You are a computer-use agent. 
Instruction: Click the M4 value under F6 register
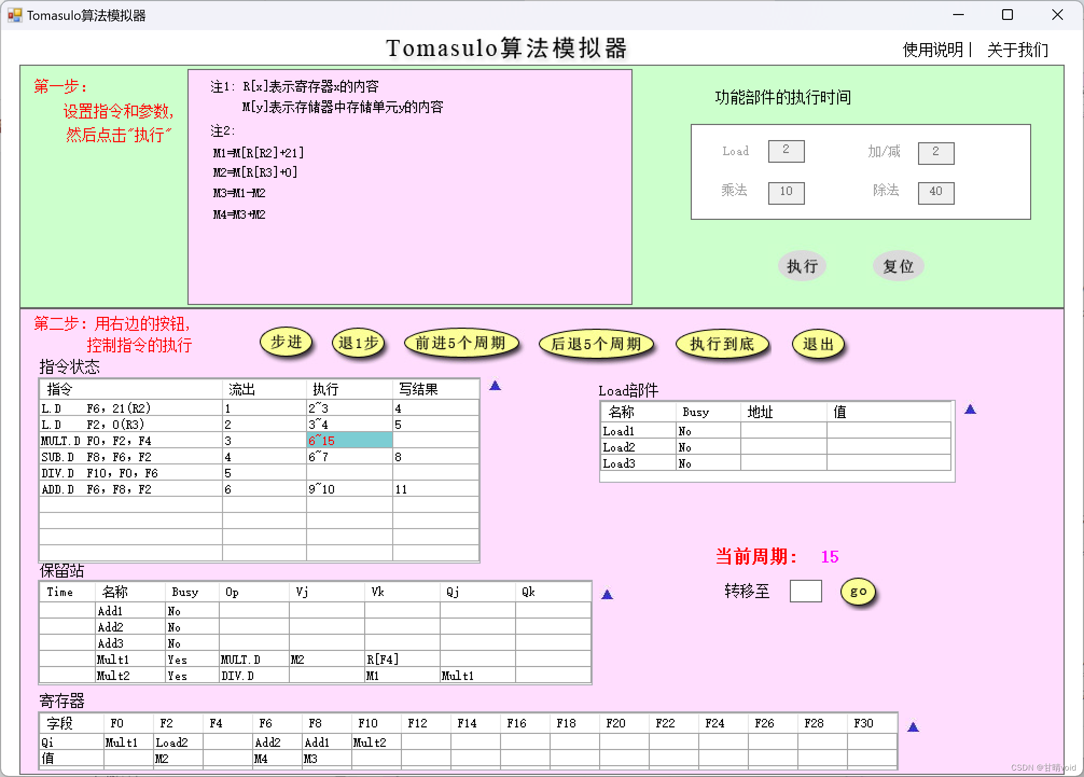(277, 758)
